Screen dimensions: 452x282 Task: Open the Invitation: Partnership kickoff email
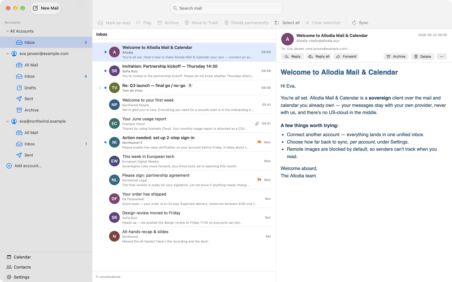coord(184,71)
